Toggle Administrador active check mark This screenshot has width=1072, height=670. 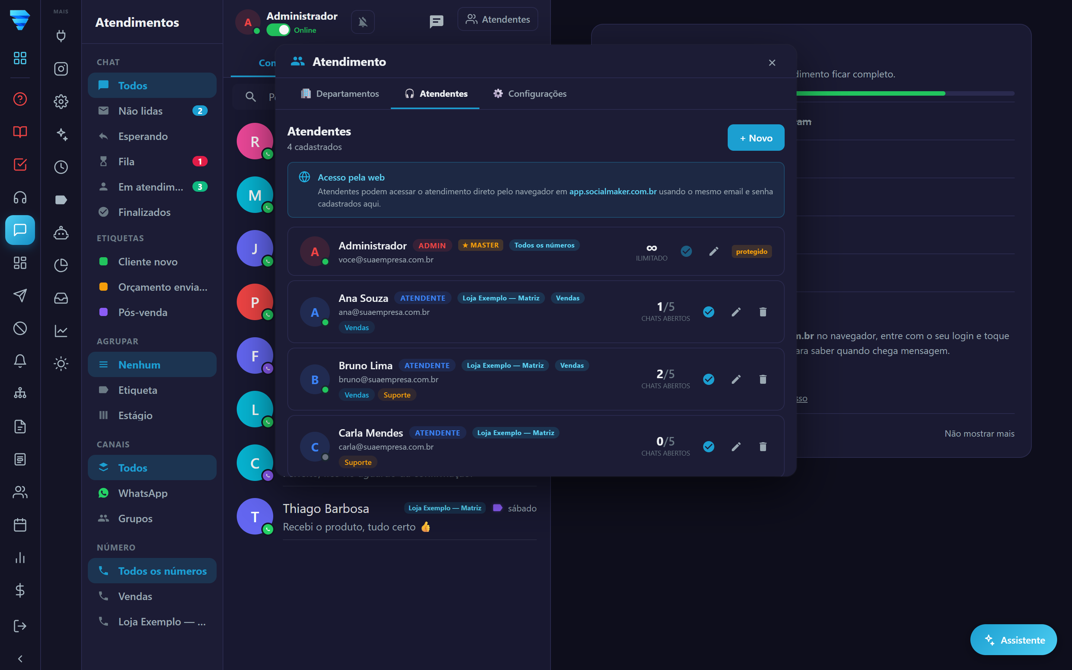[686, 251]
